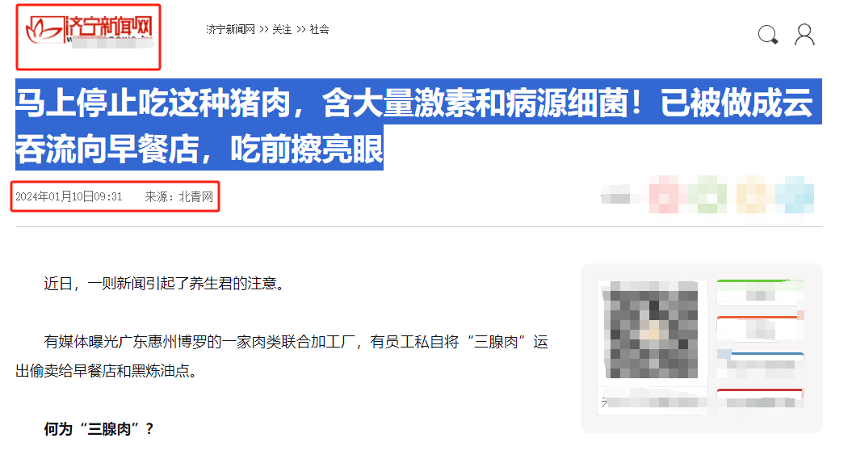Open the user account icon
The height and width of the screenshot is (455, 852).
(804, 34)
